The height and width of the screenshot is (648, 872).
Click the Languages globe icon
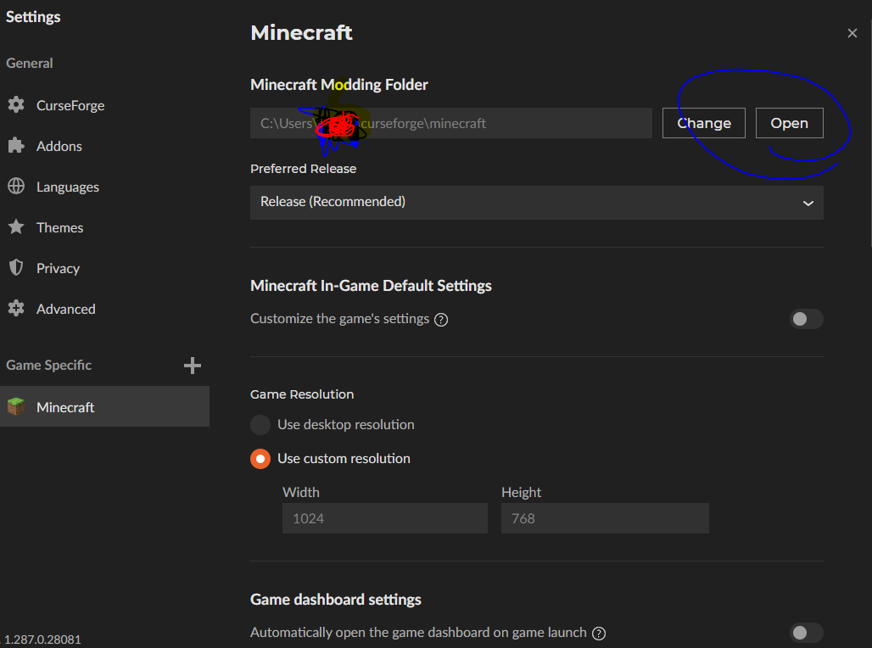click(x=16, y=187)
